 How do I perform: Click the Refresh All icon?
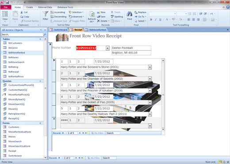point(92,15)
